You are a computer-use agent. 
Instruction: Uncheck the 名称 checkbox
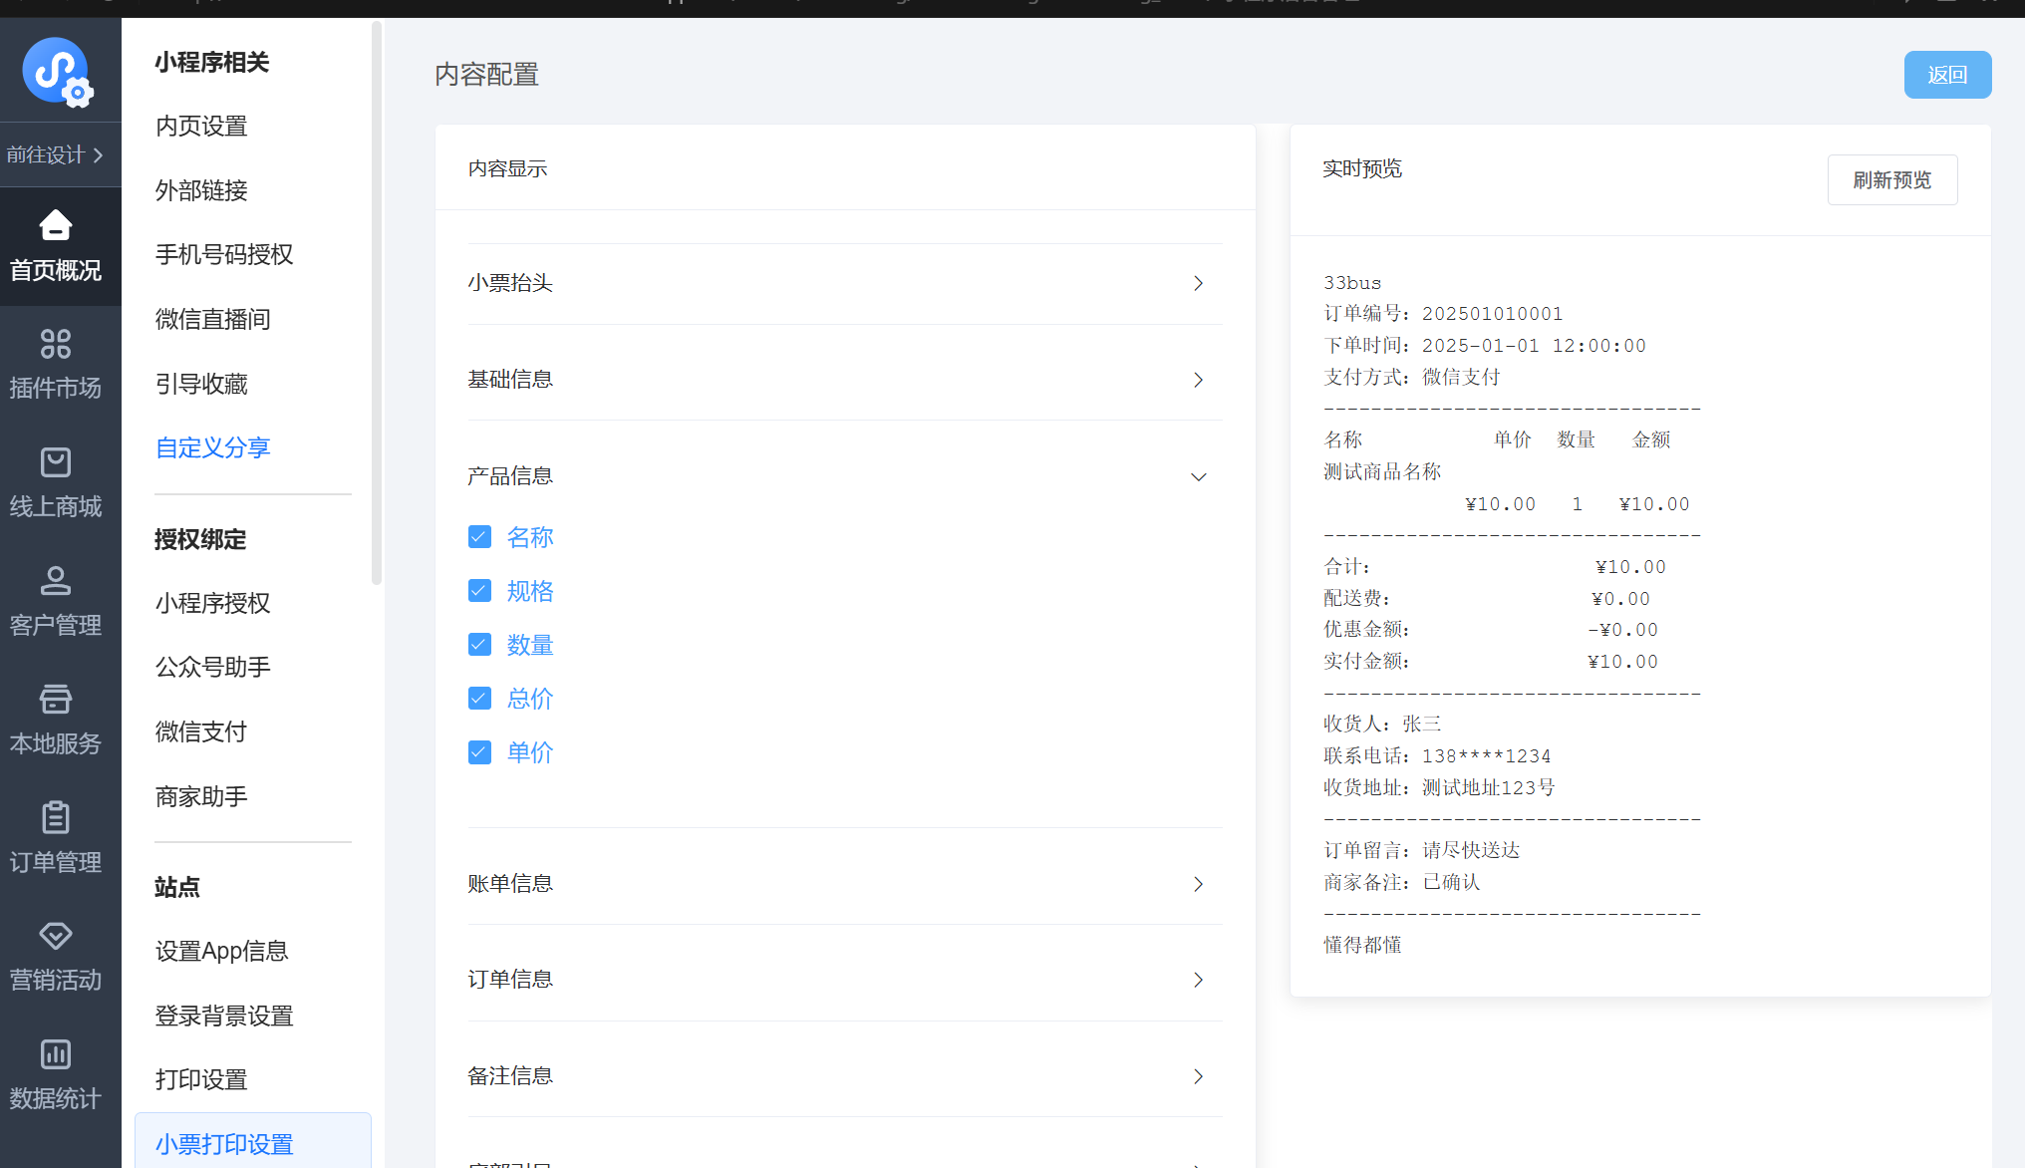pos(479,537)
